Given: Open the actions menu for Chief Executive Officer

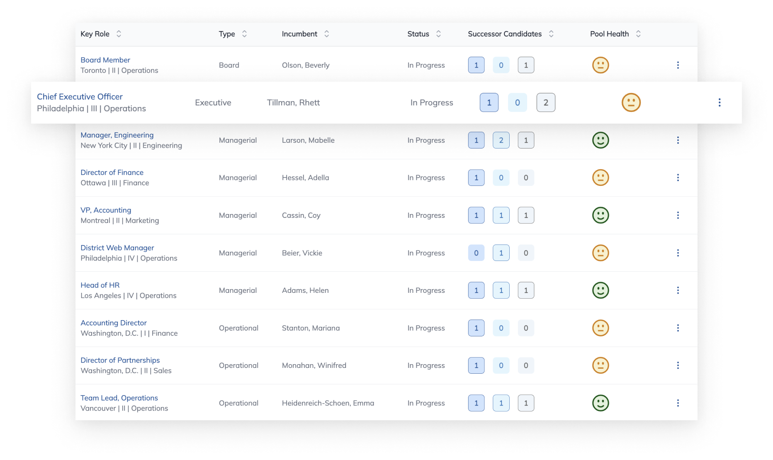Looking at the screenshot, I should (x=720, y=102).
